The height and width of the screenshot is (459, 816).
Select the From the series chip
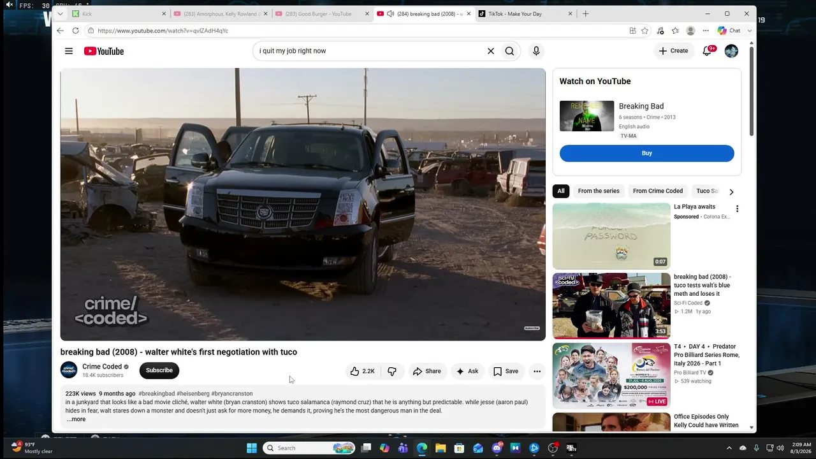click(599, 191)
